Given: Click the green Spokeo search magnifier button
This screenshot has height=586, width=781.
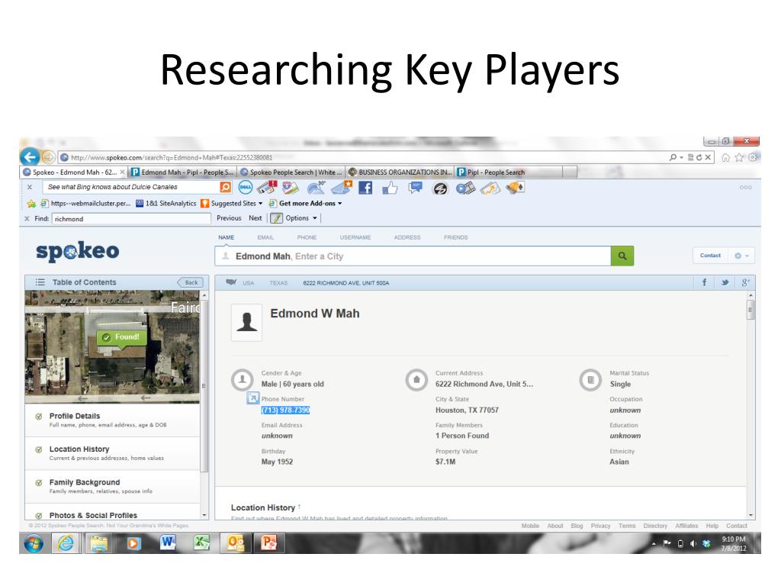Looking at the screenshot, I should point(622,256).
